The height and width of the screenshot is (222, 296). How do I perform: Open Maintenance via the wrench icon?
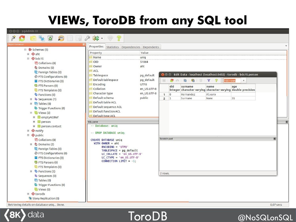87,38
